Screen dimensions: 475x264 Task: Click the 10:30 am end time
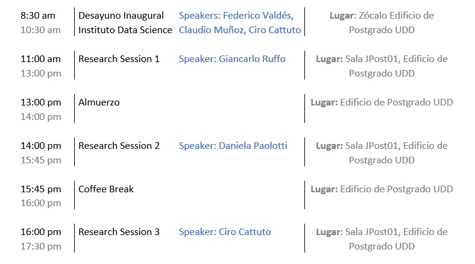pyautogui.click(x=40, y=30)
